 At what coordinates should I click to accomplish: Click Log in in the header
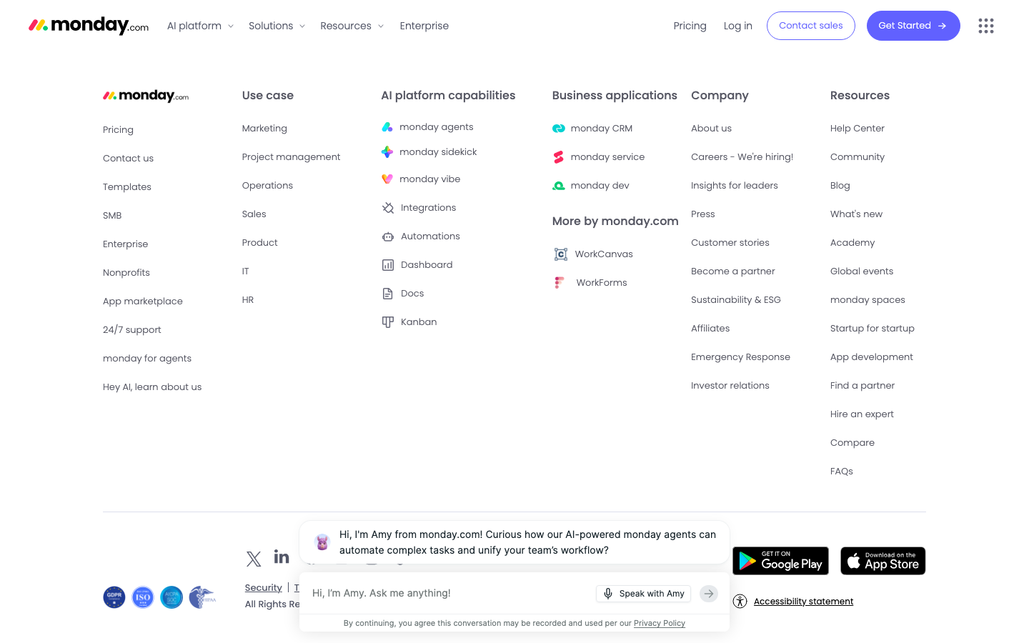tap(737, 26)
